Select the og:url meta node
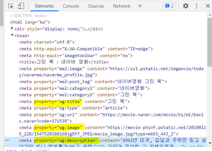The height and width of the screenshot is (151, 212). [111, 118]
